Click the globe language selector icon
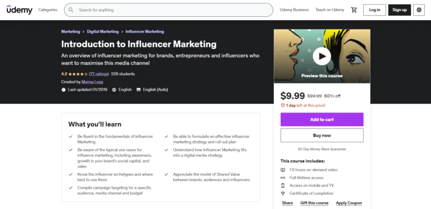 [419, 10]
